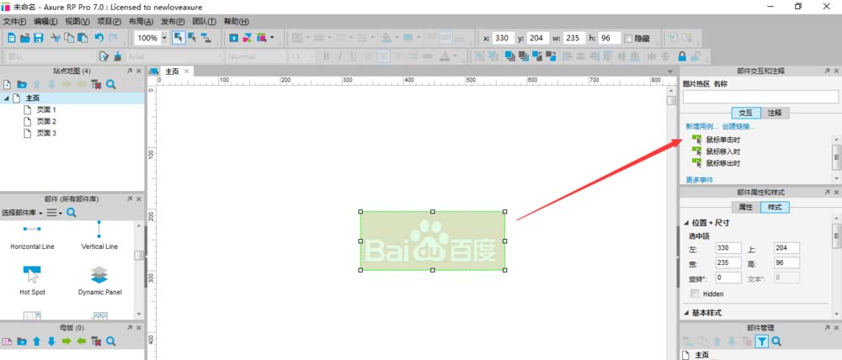Image resolution: width=842 pixels, height=360 pixels.
Task: Delete page icon in sitemap panel
Action: tap(96, 84)
